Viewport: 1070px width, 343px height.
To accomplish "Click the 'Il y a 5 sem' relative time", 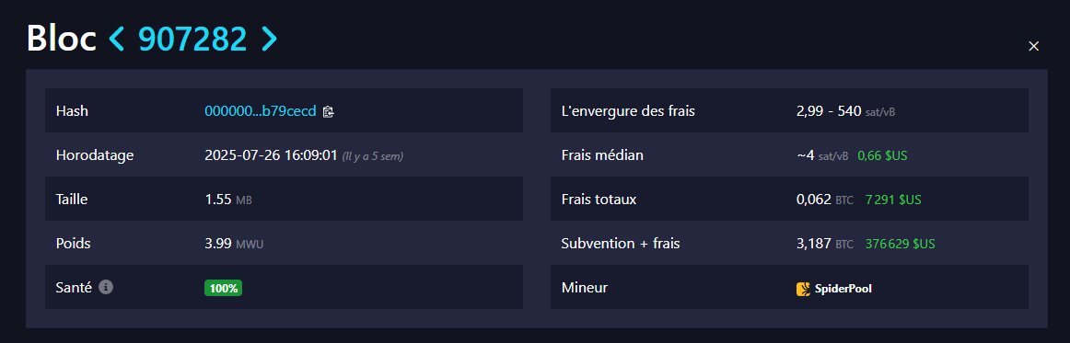I will (x=373, y=156).
